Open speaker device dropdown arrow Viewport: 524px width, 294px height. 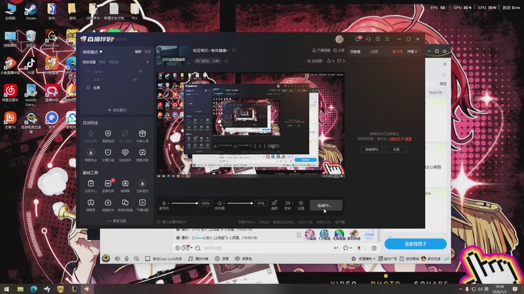[x=224, y=203]
